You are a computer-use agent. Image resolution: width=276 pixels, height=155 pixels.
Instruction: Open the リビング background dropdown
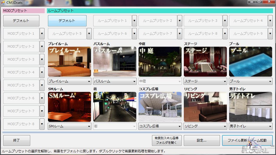[x=205, y=126]
